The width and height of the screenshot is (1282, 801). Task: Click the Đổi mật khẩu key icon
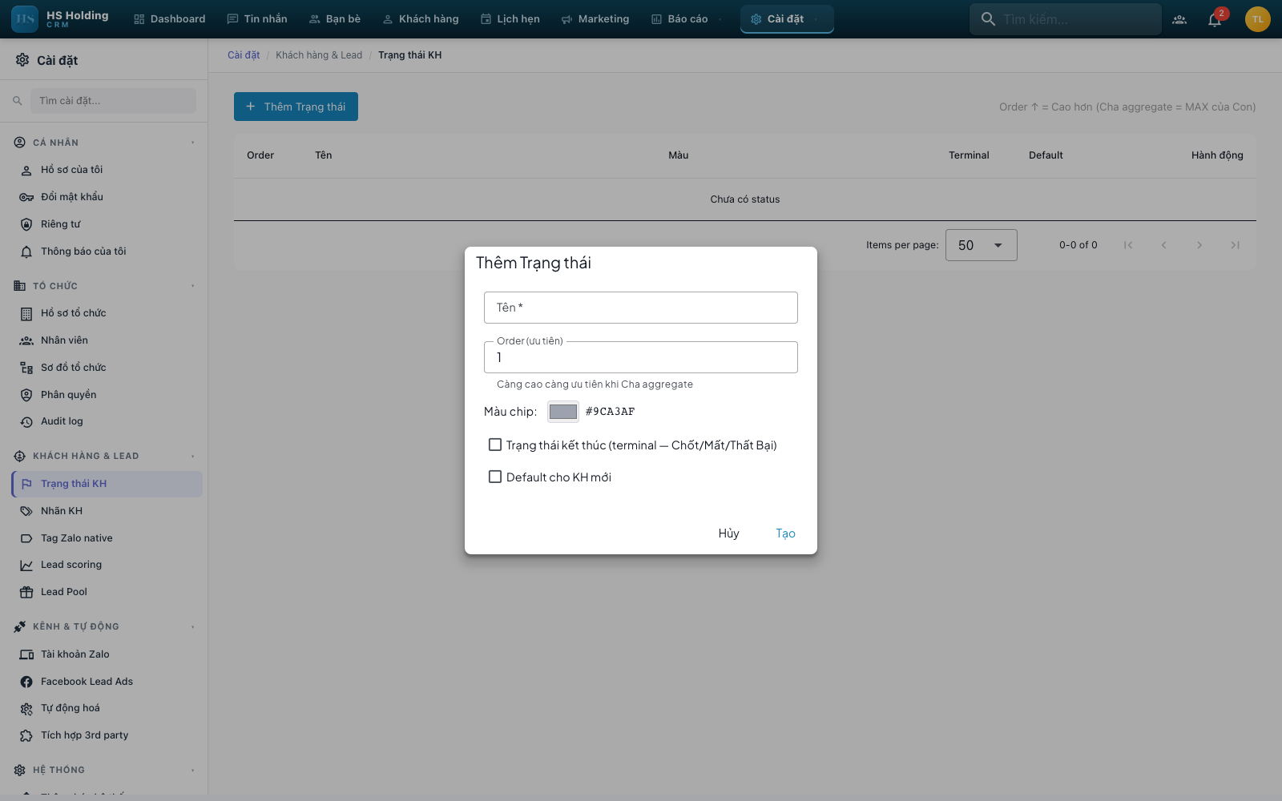coord(26,197)
